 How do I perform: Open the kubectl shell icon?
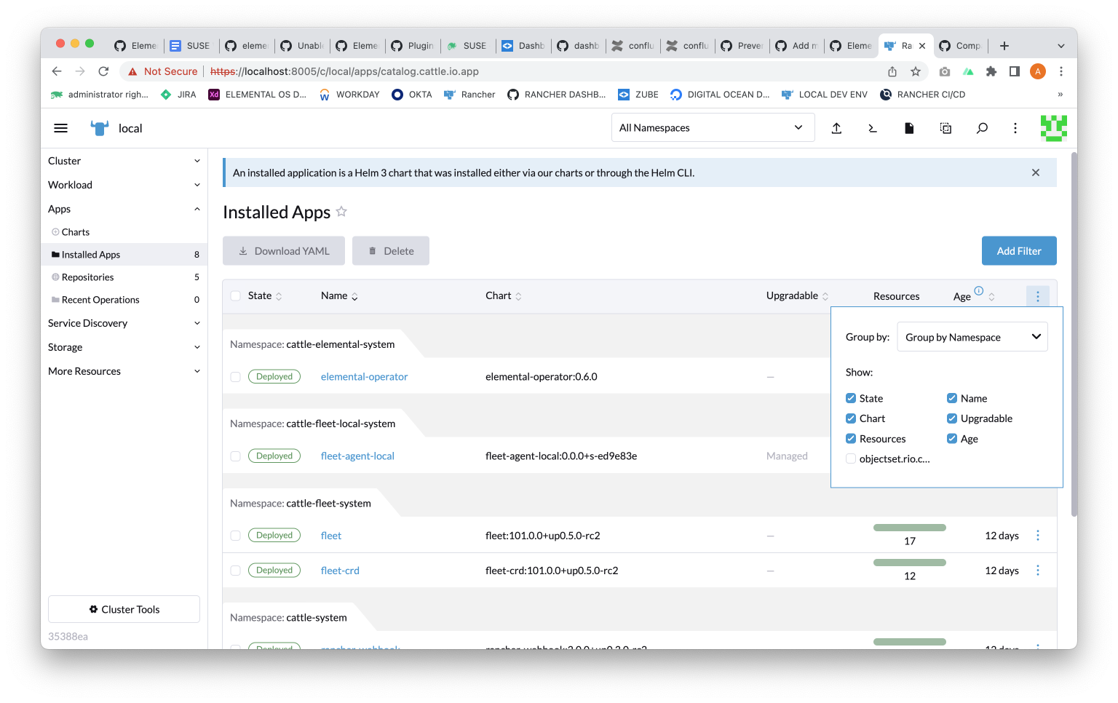873,128
